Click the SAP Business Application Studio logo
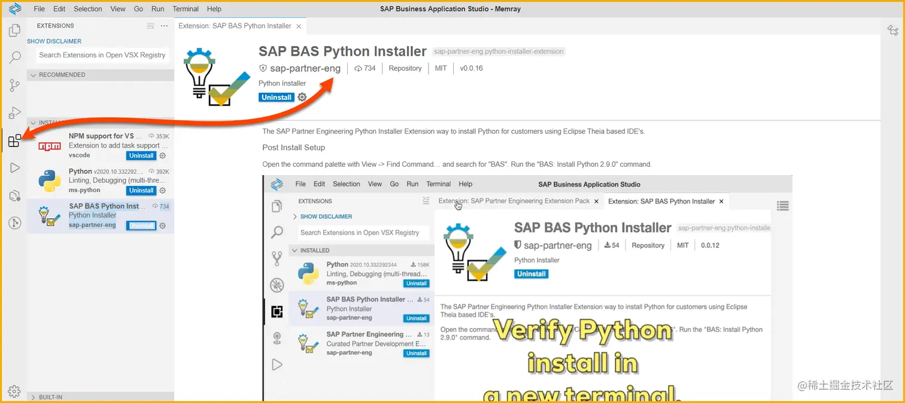The width and height of the screenshot is (905, 403). pos(15,9)
